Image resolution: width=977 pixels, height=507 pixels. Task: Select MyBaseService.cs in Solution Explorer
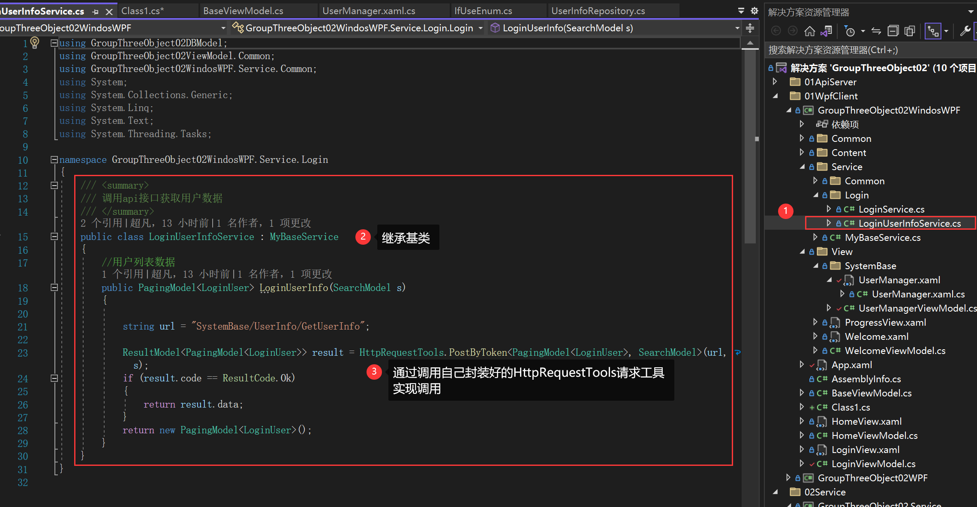coord(882,237)
